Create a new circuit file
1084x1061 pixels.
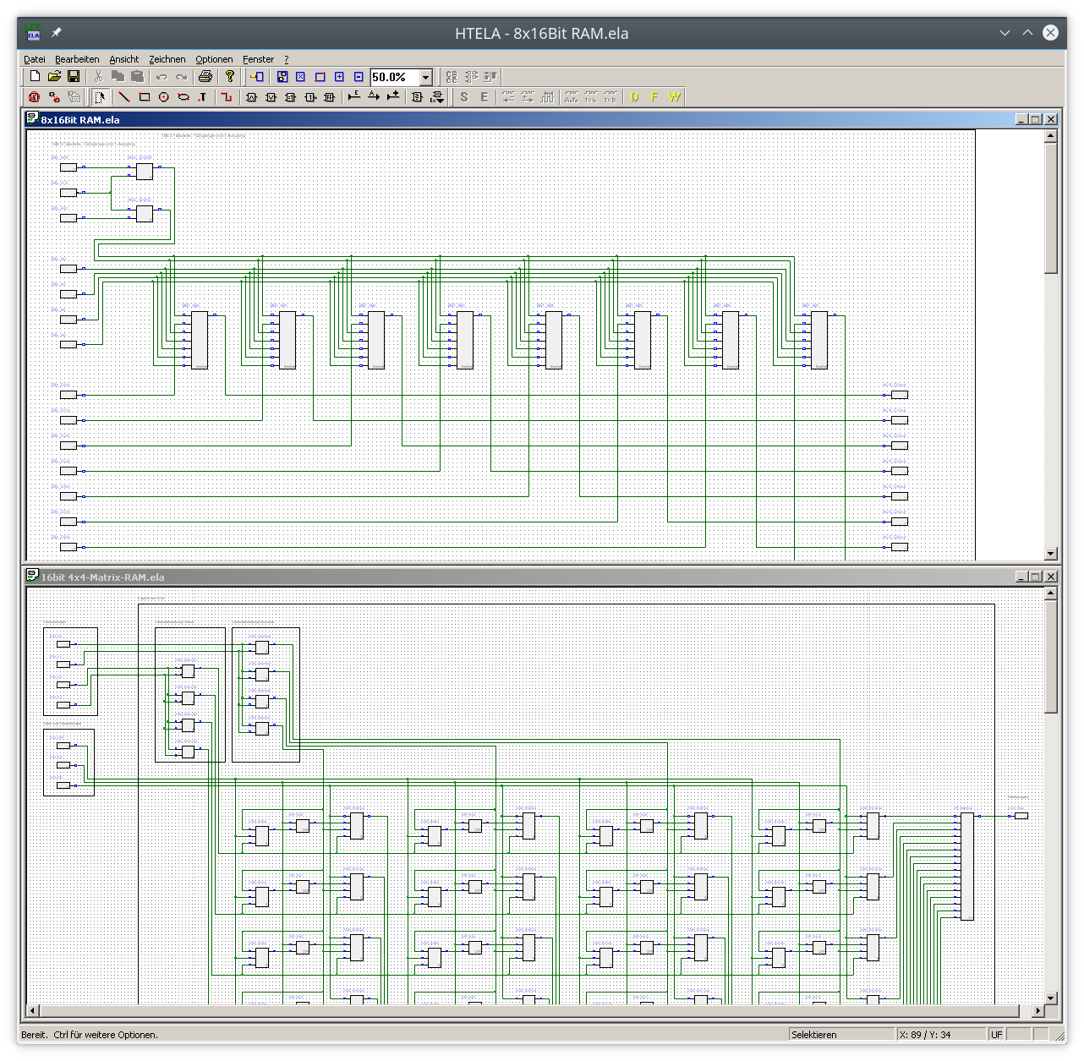(36, 76)
